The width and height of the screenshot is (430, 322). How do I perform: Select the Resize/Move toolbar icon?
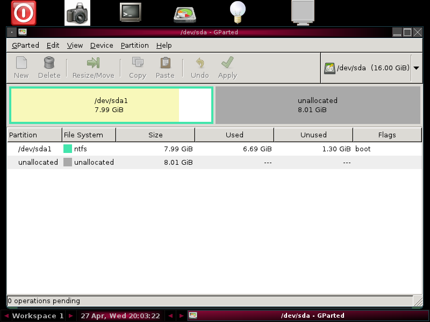click(x=93, y=63)
